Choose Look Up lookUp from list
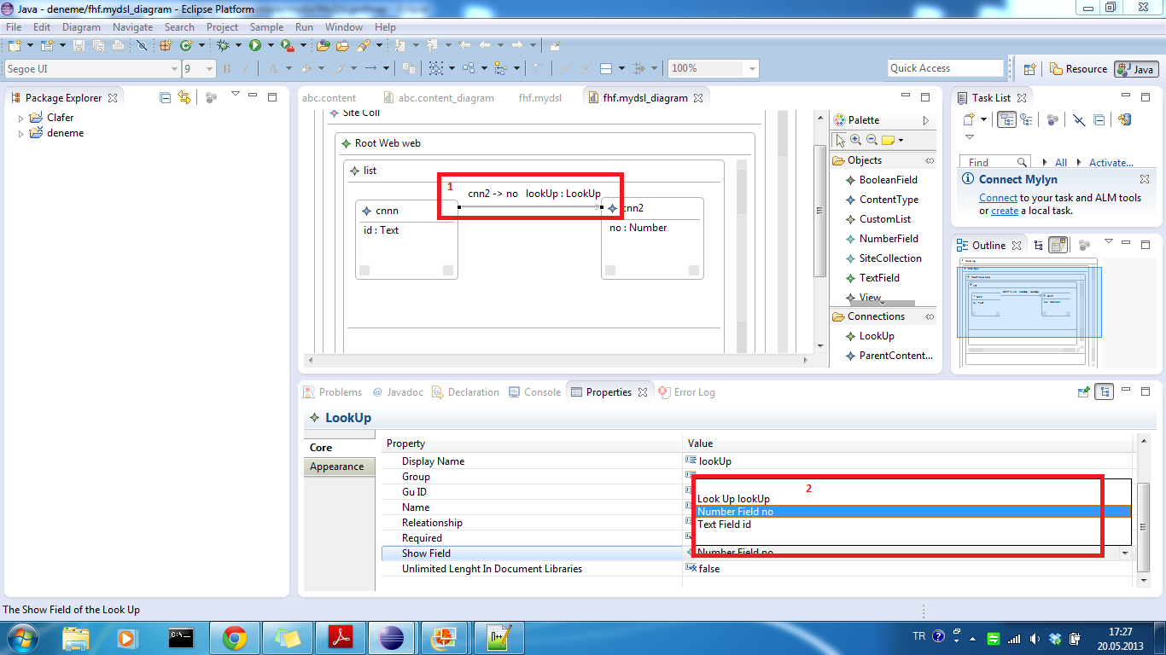The height and width of the screenshot is (655, 1166). (x=913, y=499)
